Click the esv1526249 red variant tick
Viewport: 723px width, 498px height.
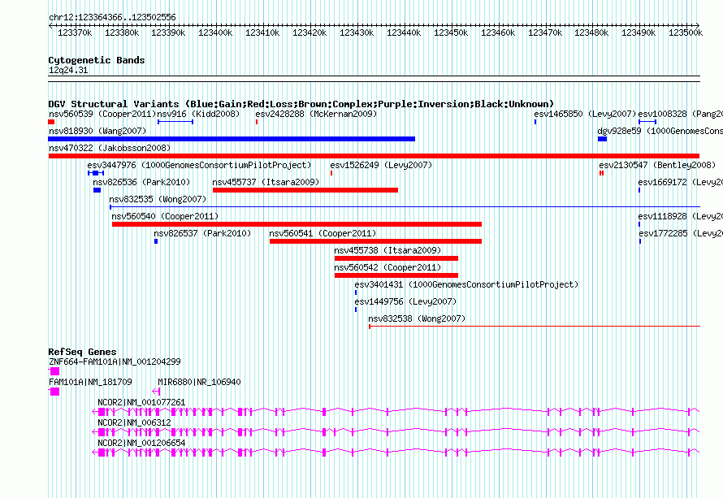pos(331,173)
